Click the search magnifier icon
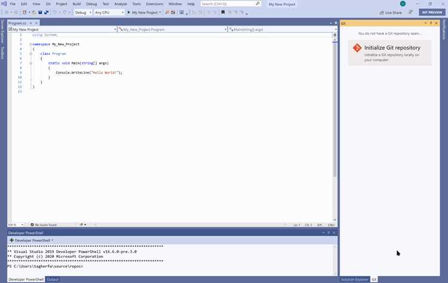 (257, 4)
